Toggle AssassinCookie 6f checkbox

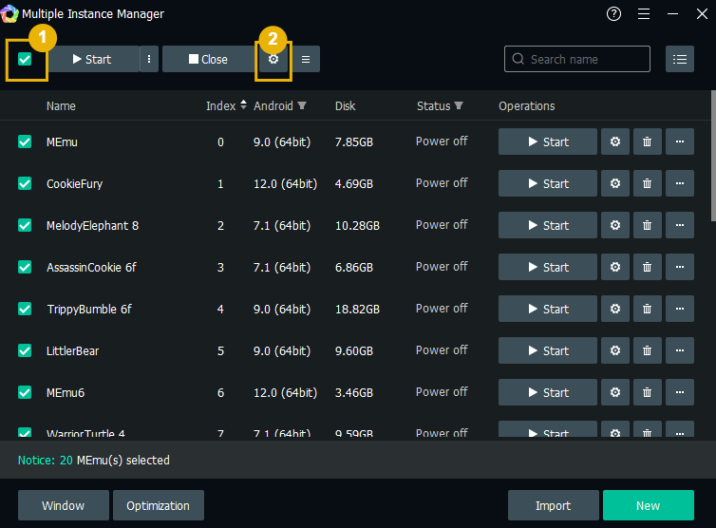point(25,267)
